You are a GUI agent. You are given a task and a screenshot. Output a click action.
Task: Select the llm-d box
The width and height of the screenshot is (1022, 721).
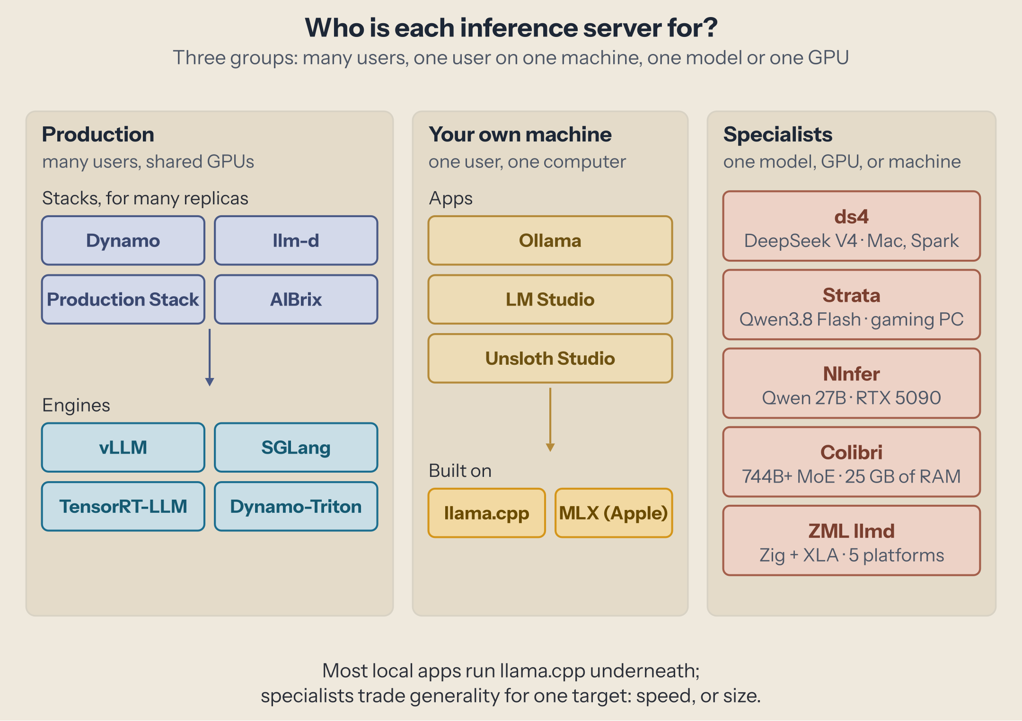point(296,240)
